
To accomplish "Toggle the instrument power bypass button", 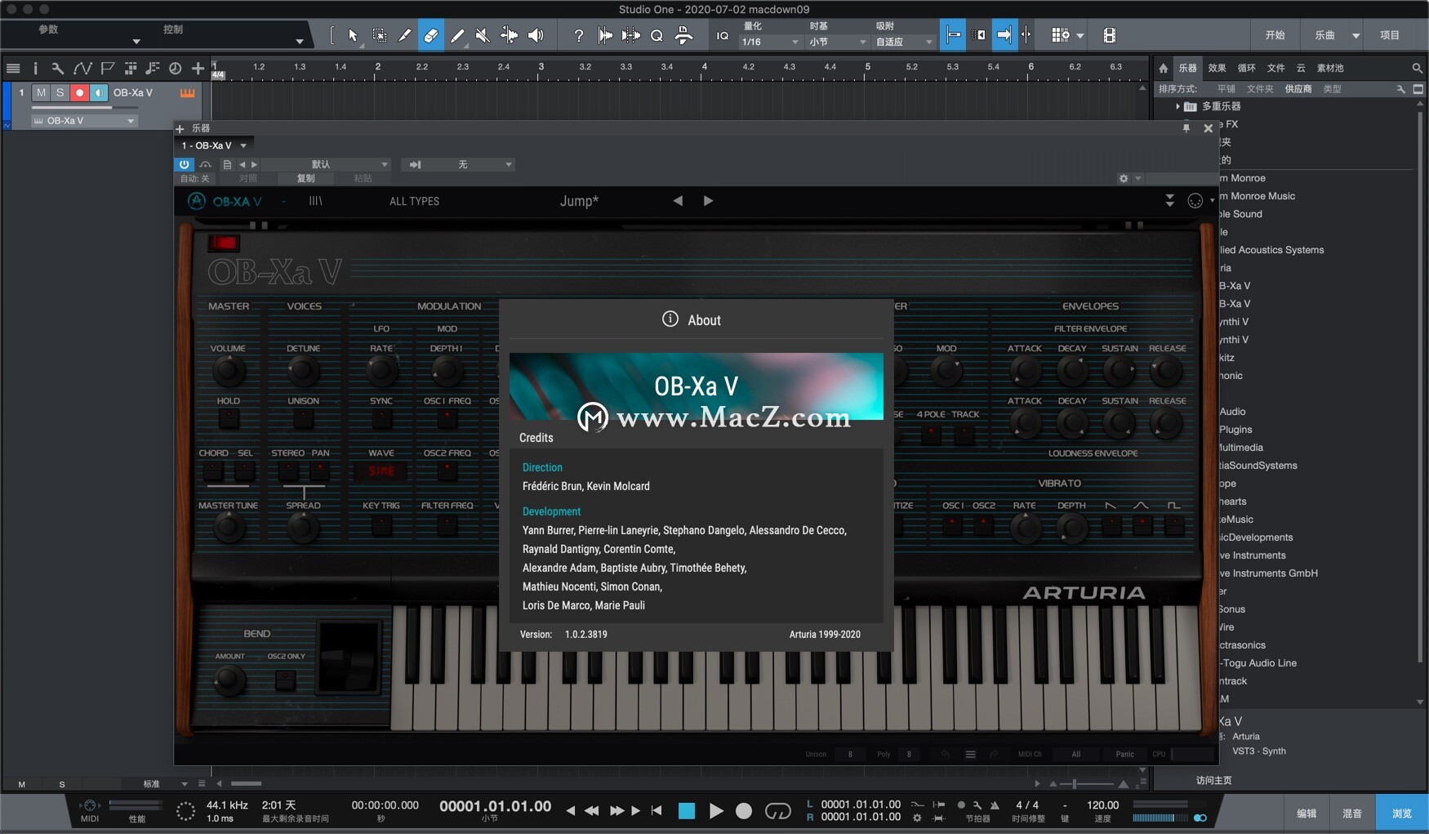I will pos(185,165).
